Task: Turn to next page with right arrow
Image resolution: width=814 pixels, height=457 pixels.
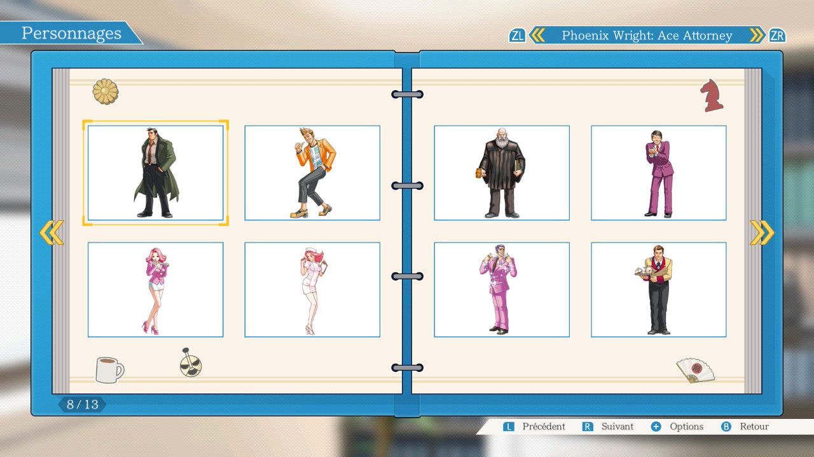Action: coord(761,233)
